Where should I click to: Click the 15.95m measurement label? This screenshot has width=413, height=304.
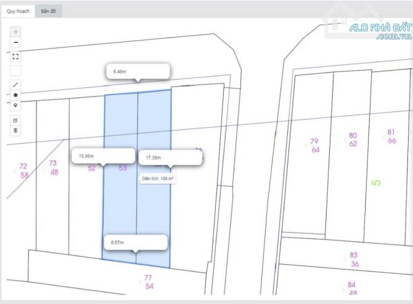(x=103, y=156)
